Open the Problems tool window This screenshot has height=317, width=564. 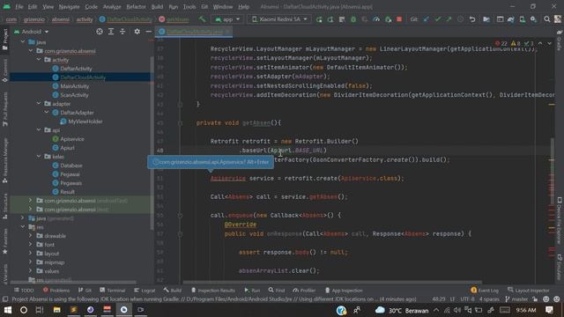pyautogui.click(x=56, y=291)
